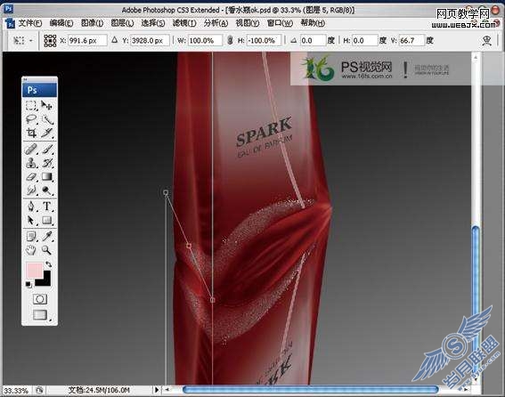The width and height of the screenshot is (505, 397).
Task: Toggle Quick Mask mode button
Action: [x=39, y=299]
